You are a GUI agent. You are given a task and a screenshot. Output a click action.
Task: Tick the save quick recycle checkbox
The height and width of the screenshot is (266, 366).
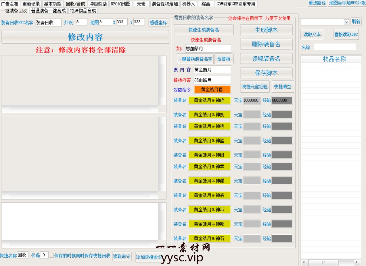point(51,255)
